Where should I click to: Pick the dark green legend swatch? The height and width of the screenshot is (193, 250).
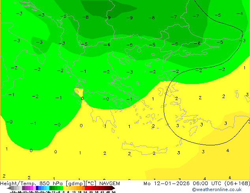click(x=51, y=188)
